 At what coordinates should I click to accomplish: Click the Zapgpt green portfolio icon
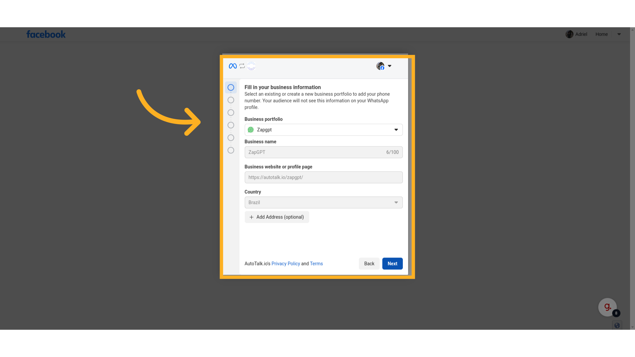[x=251, y=130]
